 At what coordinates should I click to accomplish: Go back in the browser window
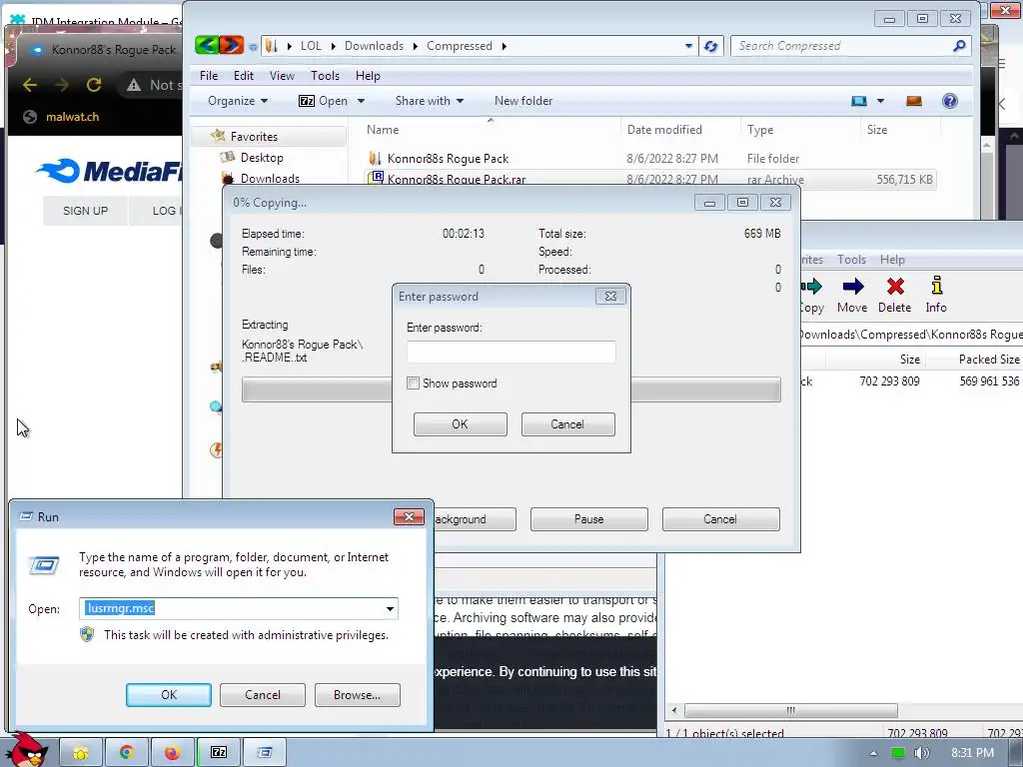point(30,85)
